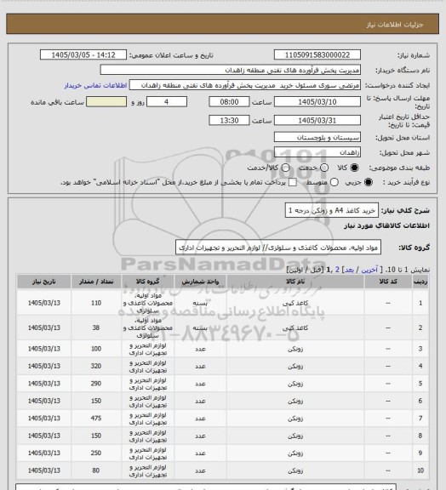The height and width of the screenshot is (490, 446).
Task: Click زونکن in row 10
Action: [x=295, y=470]
